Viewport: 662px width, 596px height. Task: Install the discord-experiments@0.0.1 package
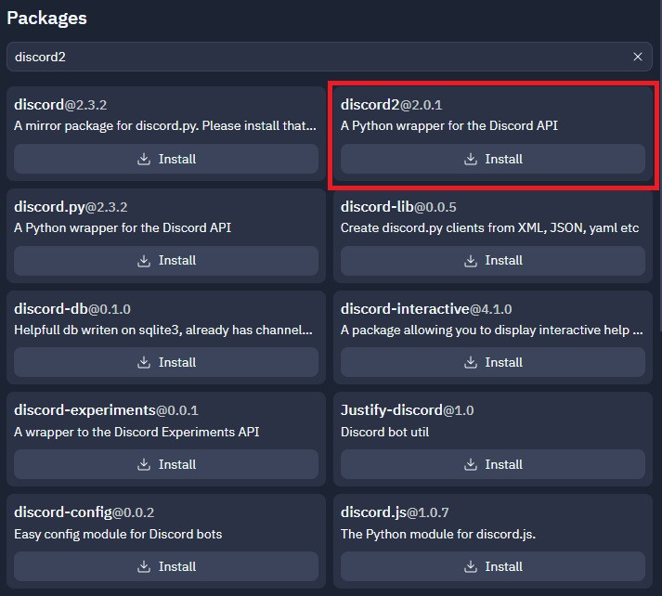click(166, 464)
